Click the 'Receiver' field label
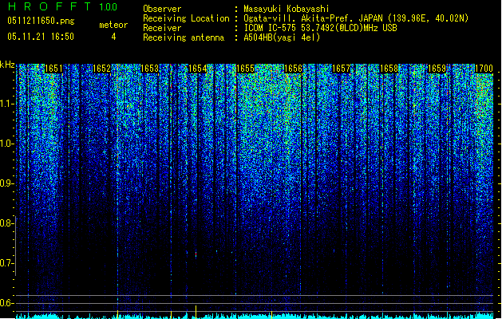502x319 pixels. coord(162,28)
